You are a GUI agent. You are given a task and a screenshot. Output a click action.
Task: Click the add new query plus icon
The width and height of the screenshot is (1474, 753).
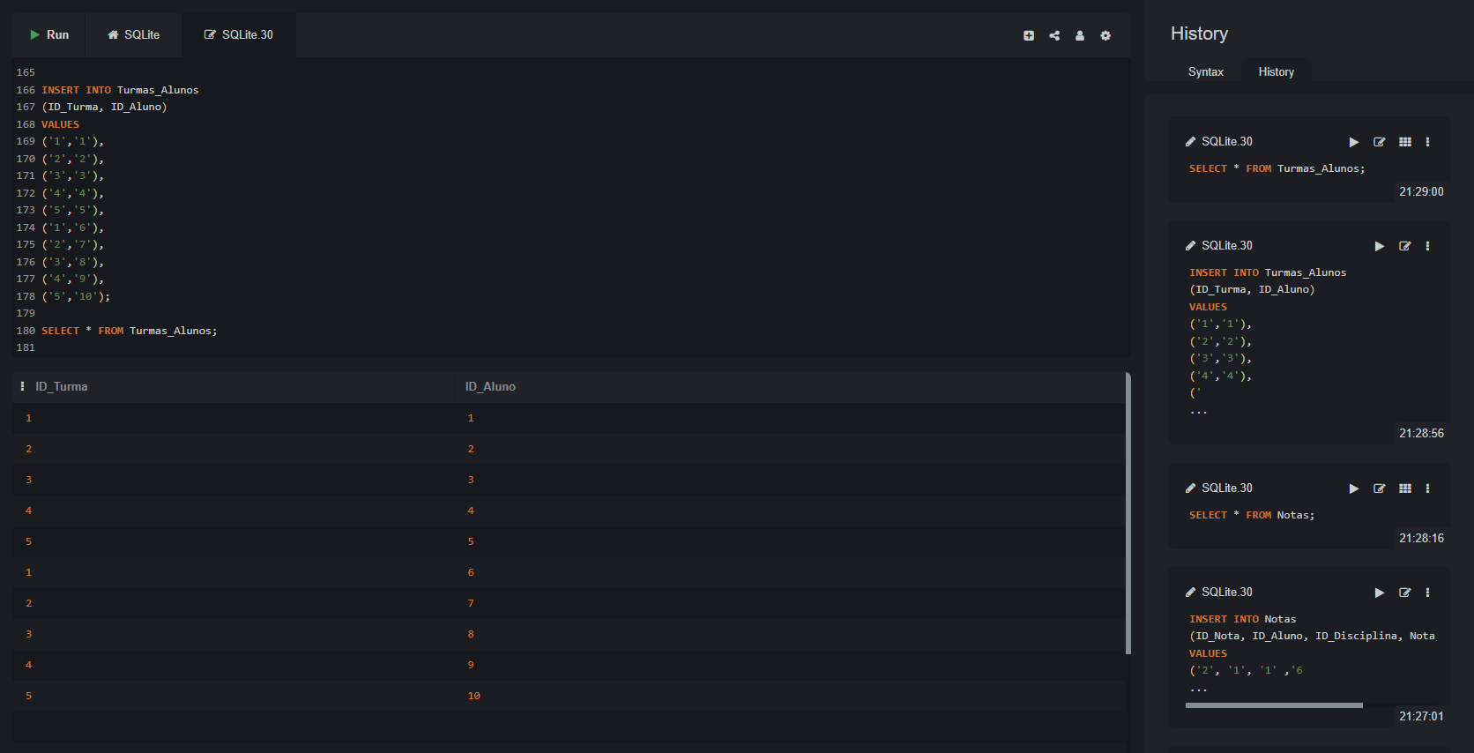(1029, 36)
